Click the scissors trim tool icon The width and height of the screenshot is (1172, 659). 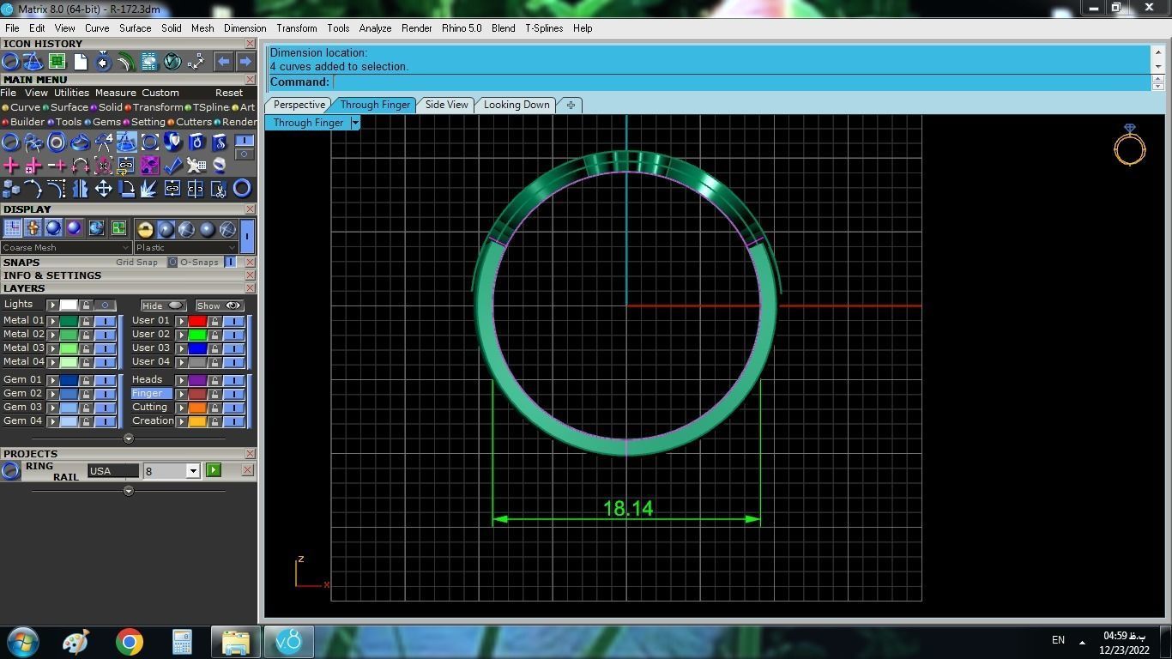[x=219, y=188]
